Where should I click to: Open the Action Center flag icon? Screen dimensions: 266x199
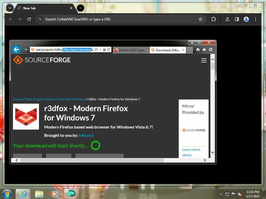point(234,194)
